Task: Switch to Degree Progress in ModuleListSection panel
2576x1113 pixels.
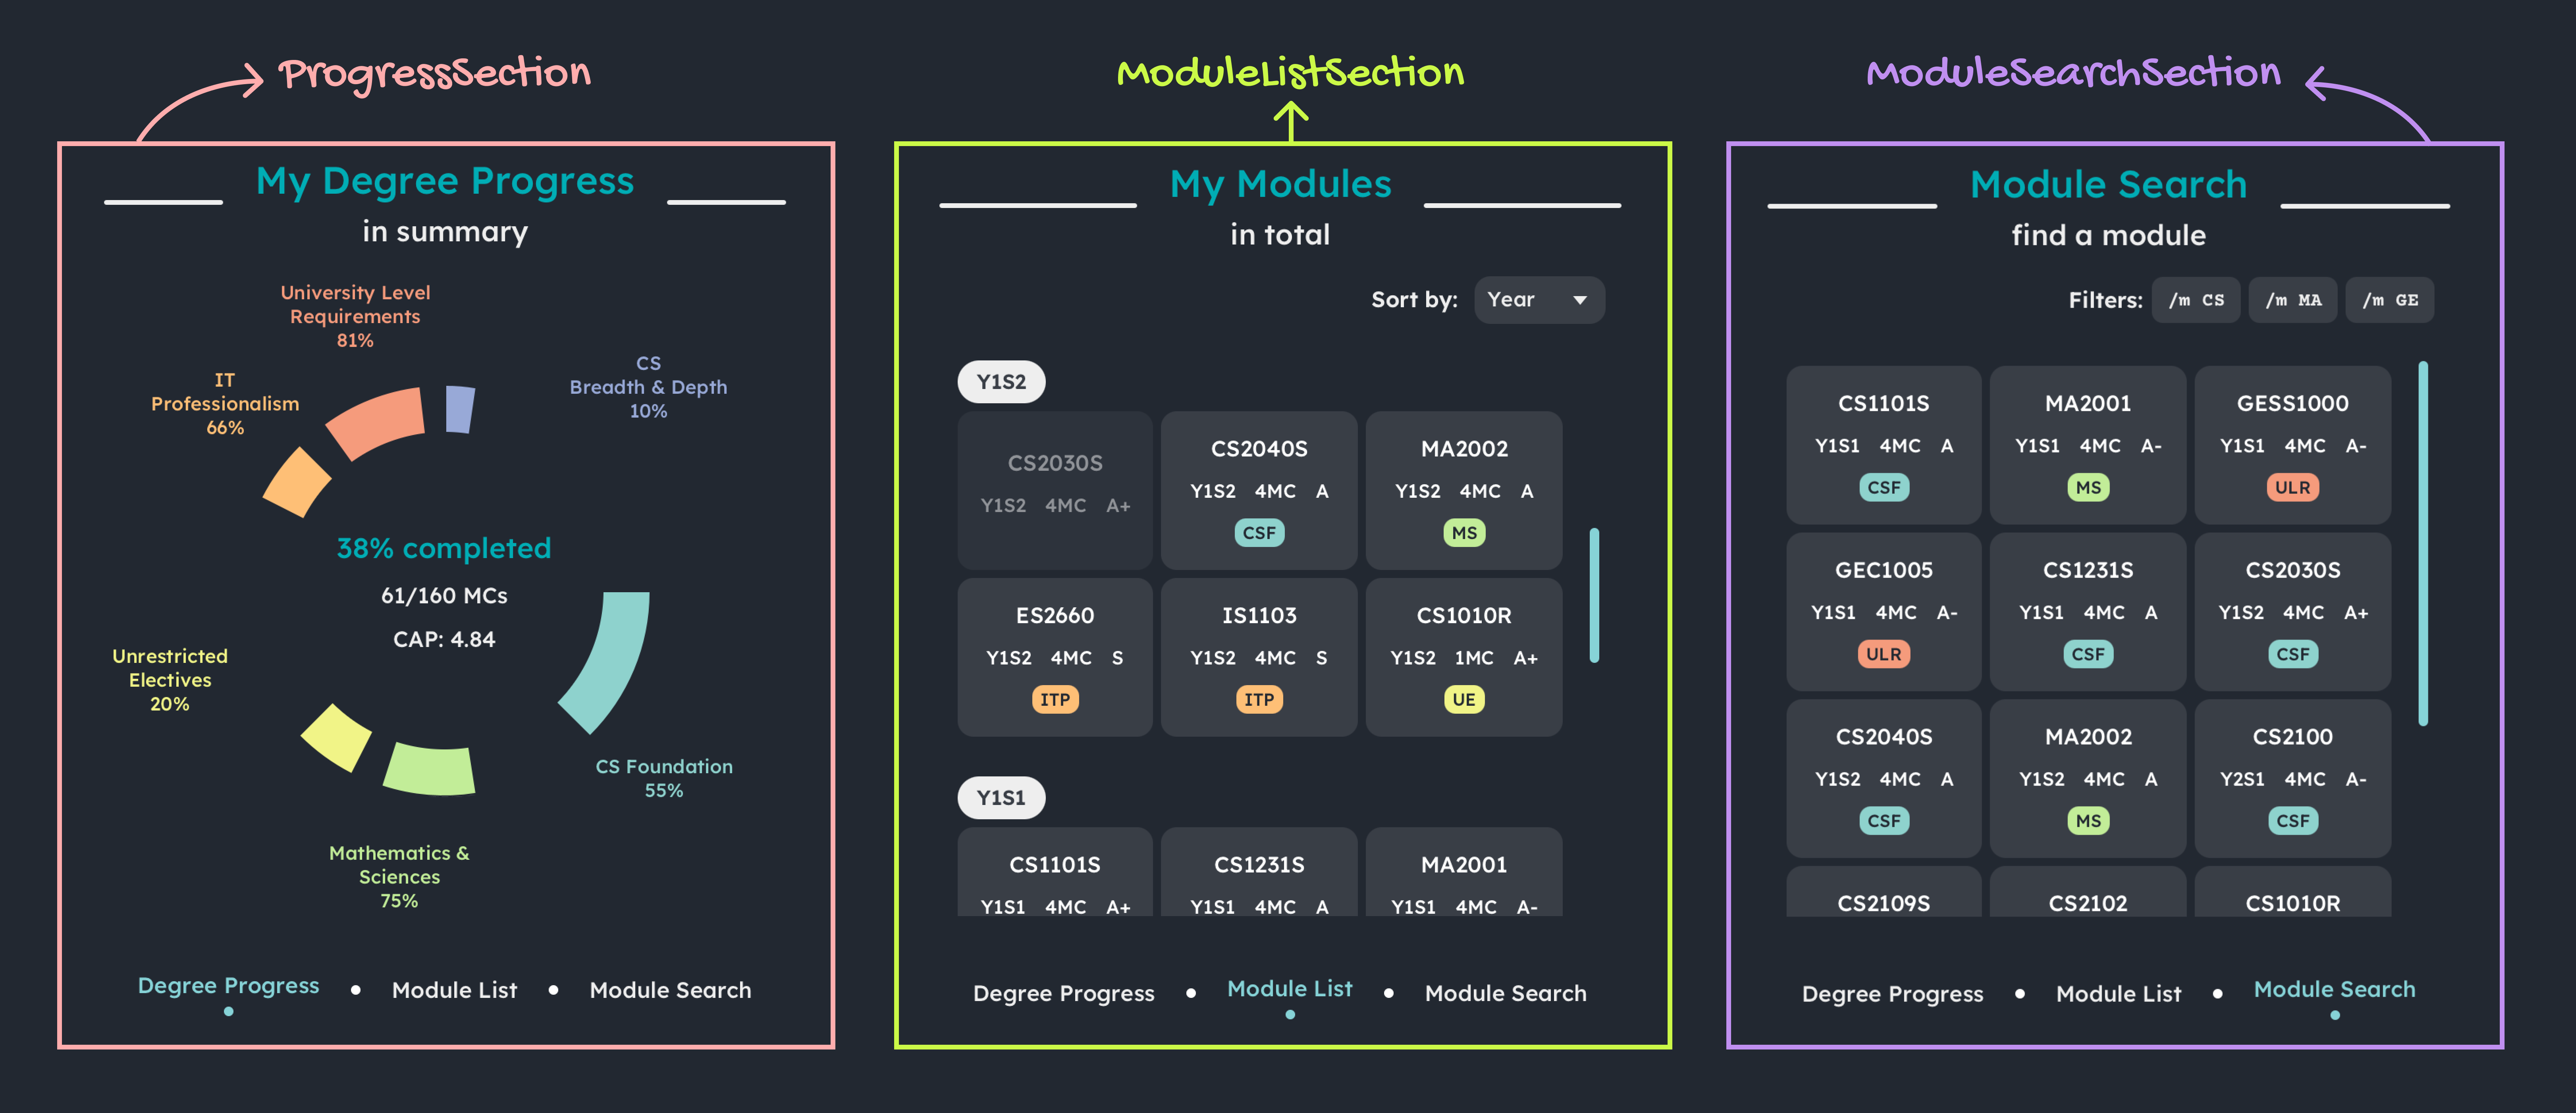Action: click(1064, 994)
